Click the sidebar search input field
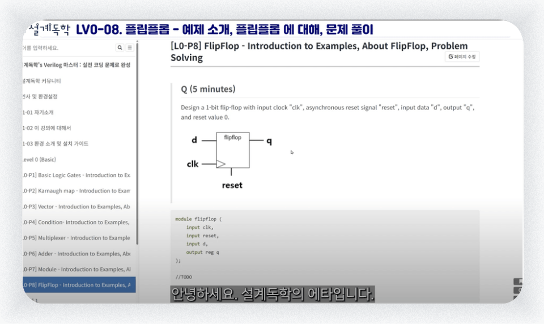Viewport: 544px width, 324px height. point(68,48)
